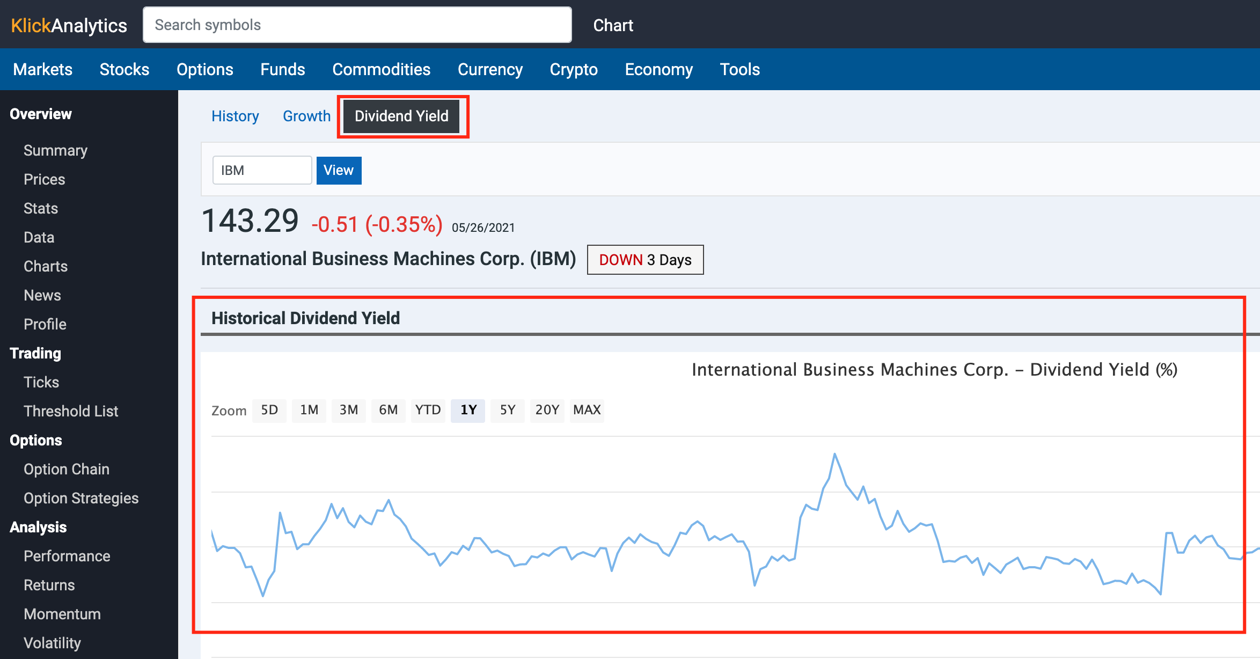Open Prices in the sidebar

coord(45,179)
